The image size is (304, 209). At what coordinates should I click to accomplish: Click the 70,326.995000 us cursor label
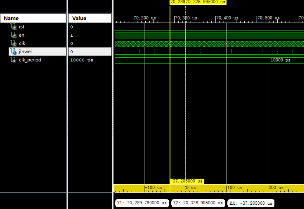coord(206,2)
